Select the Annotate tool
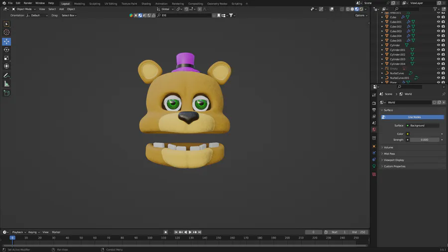 (x=6, y=75)
